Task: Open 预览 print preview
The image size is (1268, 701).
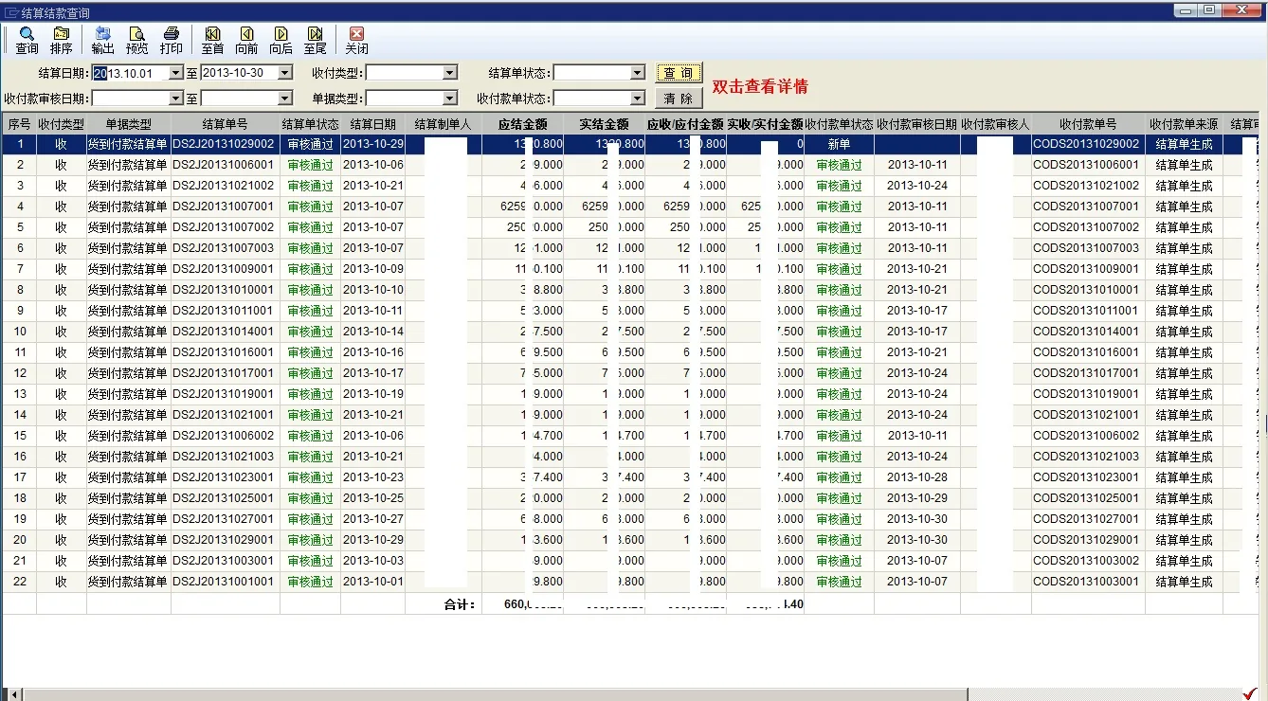Action: point(137,40)
